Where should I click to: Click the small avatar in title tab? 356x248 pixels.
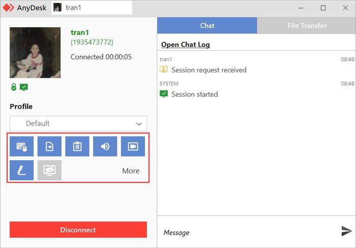[57, 8]
